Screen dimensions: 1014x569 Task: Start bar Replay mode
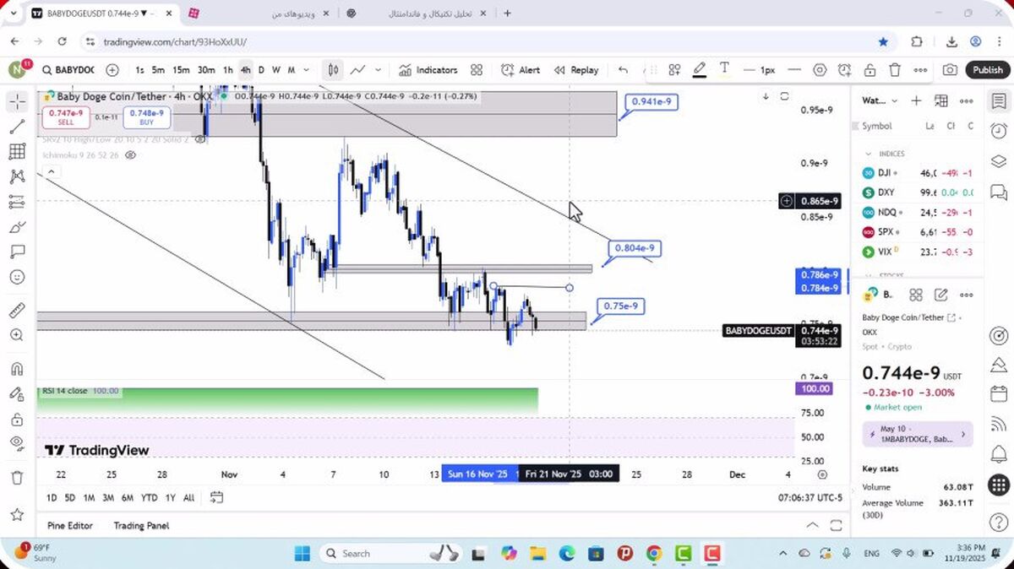(x=576, y=70)
